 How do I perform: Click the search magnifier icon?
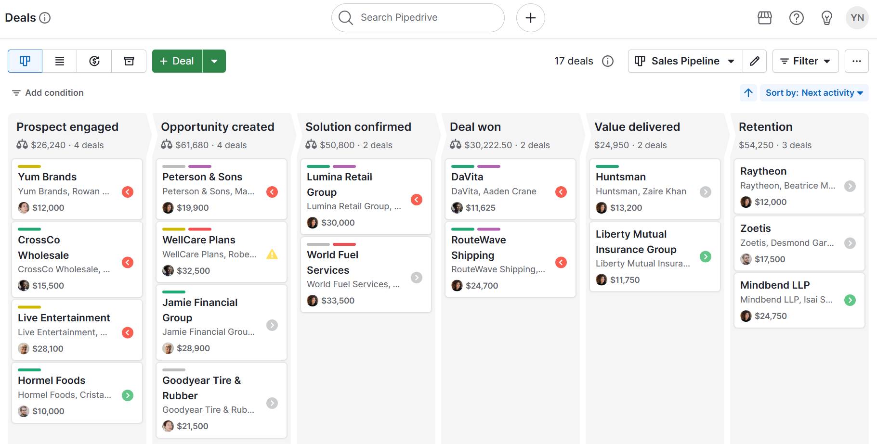(x=345, y=18)
